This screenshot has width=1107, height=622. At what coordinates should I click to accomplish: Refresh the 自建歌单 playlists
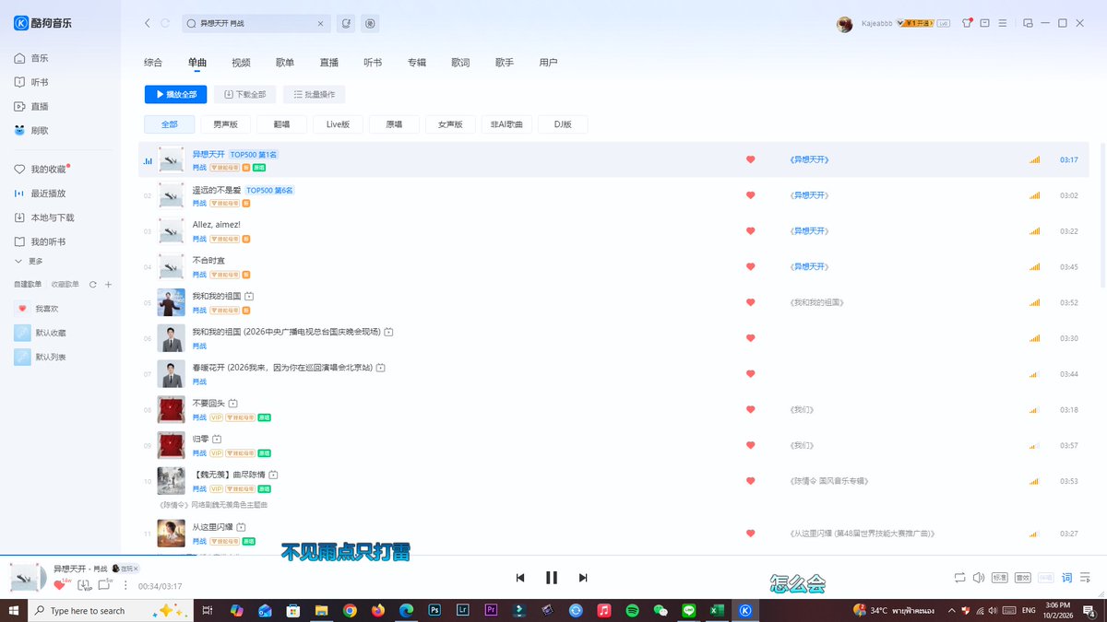click(92, 285)
